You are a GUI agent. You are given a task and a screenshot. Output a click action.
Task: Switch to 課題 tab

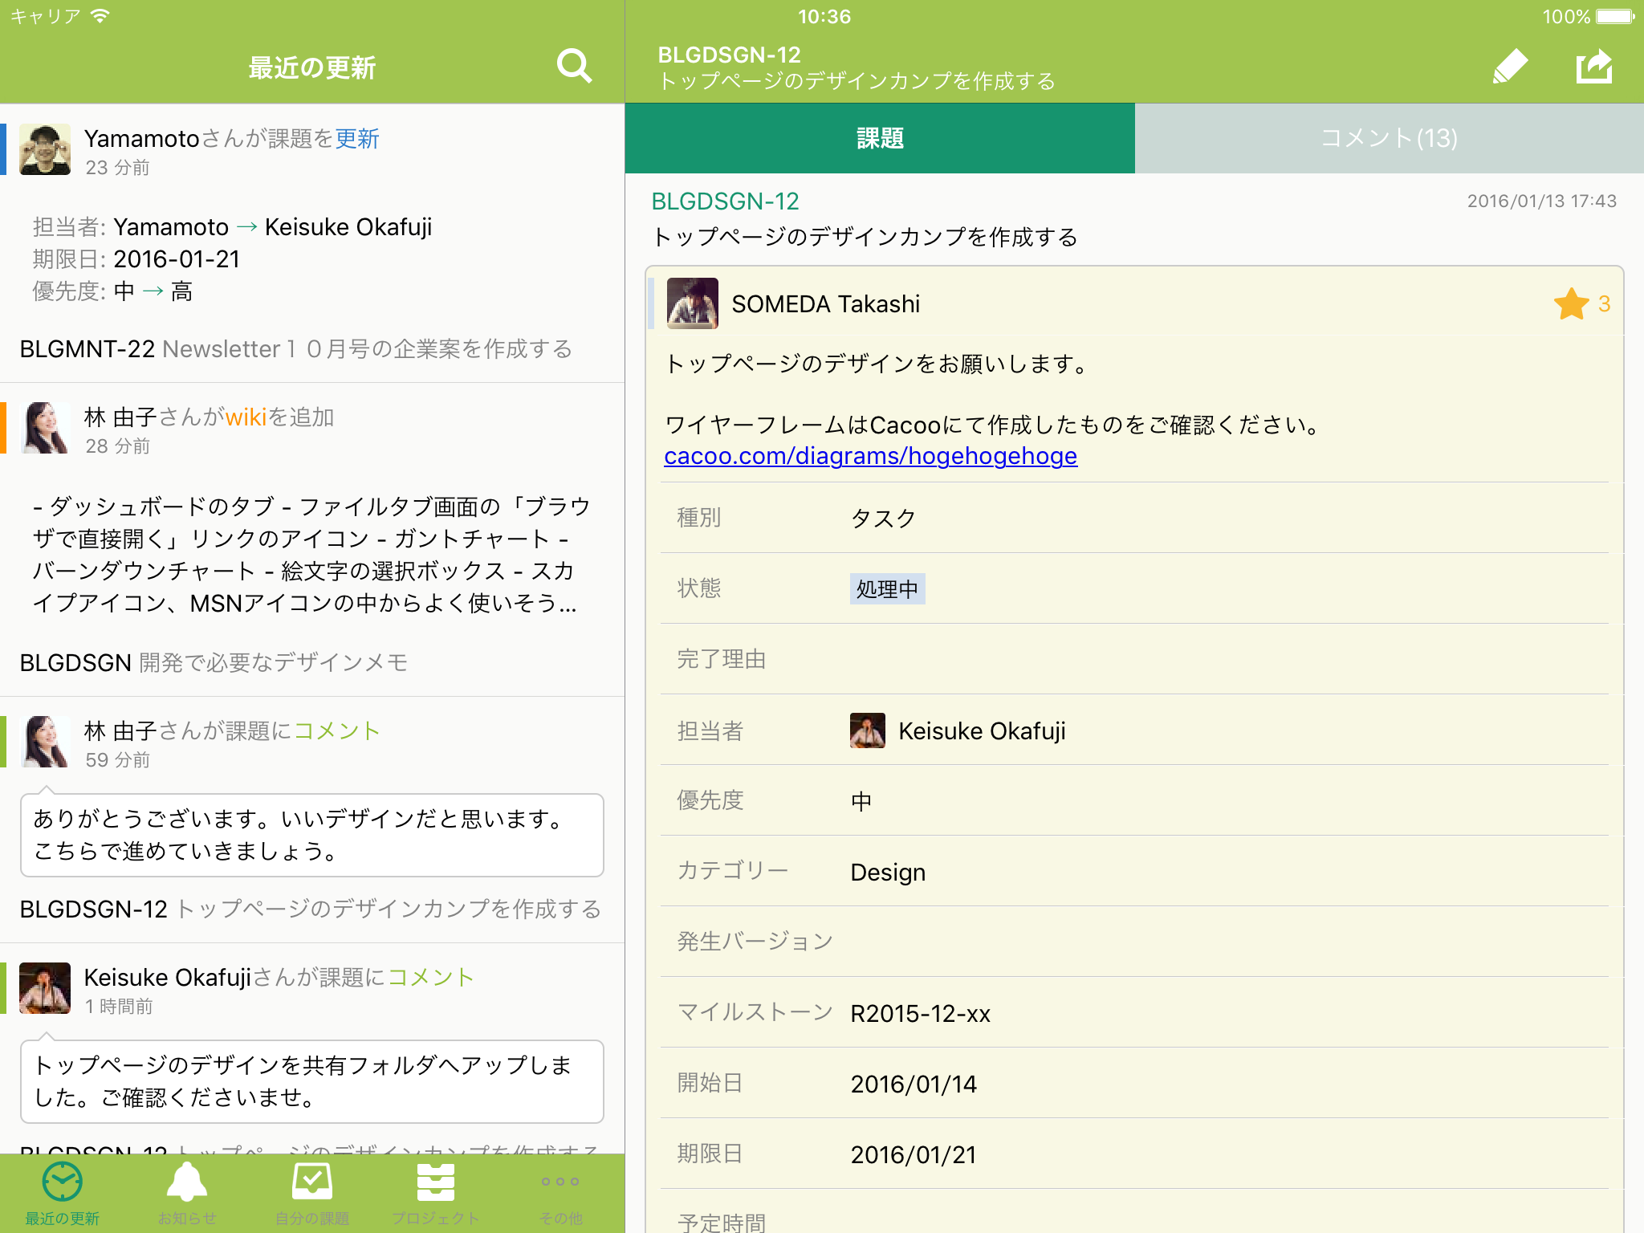click(880, 138)
